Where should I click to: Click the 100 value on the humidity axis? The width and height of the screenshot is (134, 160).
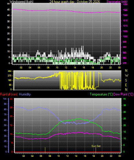(5, 99)
